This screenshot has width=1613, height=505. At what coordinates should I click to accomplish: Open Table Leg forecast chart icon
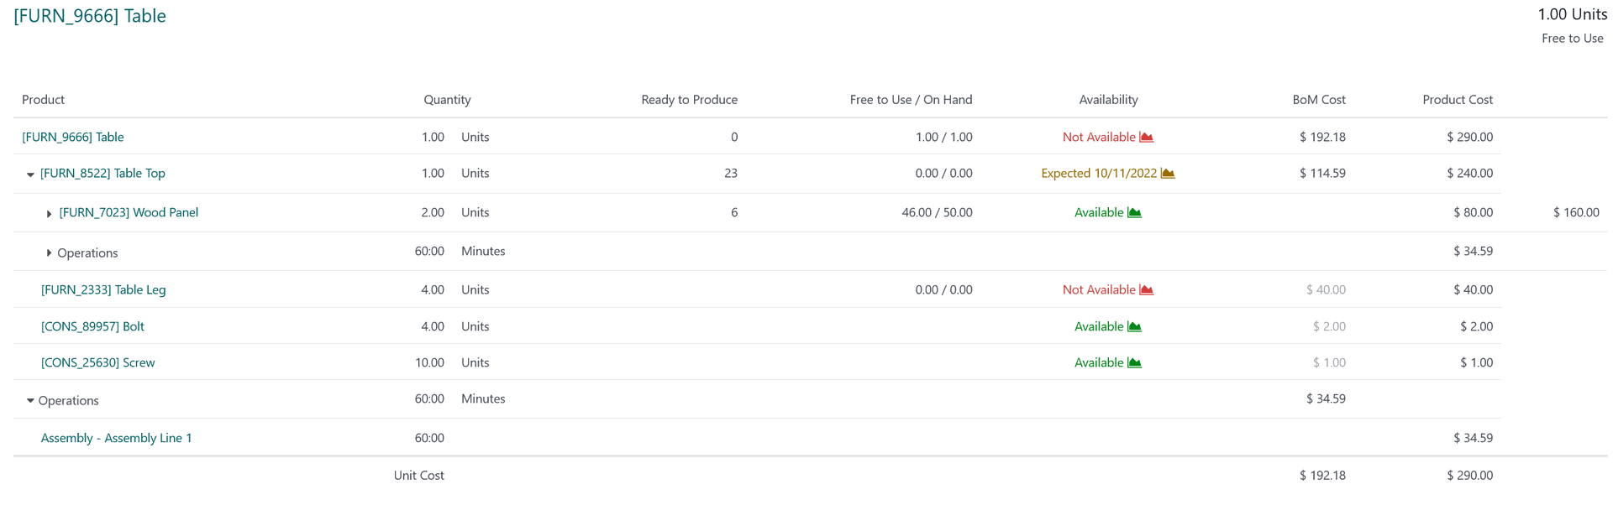[x=1146, y=290]
